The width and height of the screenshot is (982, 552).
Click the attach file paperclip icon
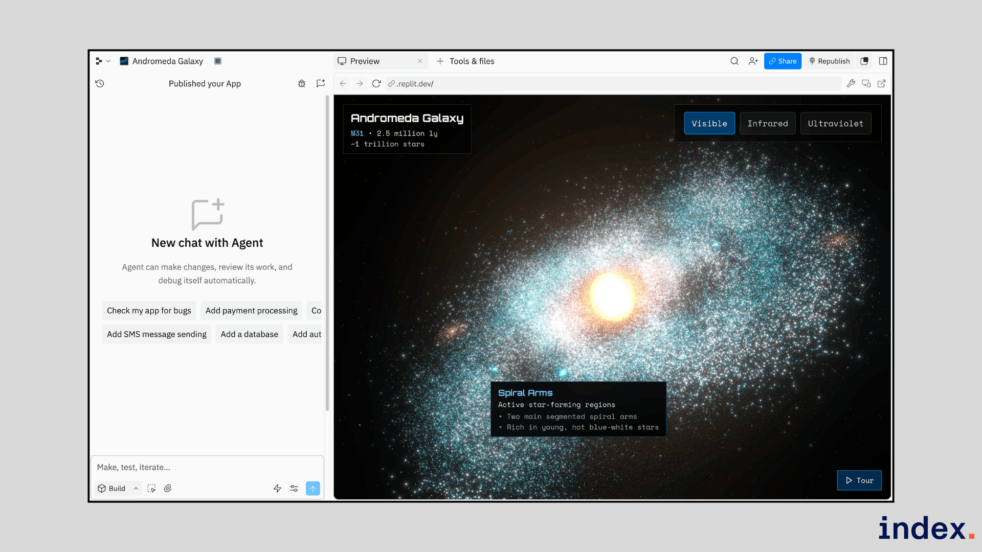(168, 488)
